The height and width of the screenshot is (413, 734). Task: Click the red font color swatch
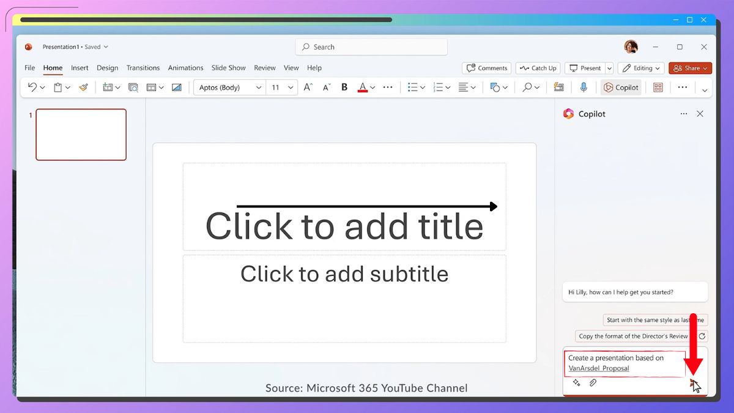pyautogui.click(x=363, y=87)
